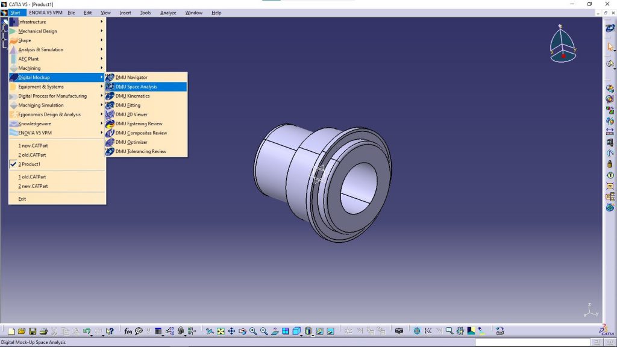Open the Insert menu
This screenshot has width=617, height=347.
click(125, 13)
